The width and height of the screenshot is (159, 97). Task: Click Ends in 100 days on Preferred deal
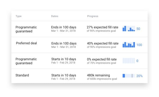pyautogui.click(x=64, y=43)
